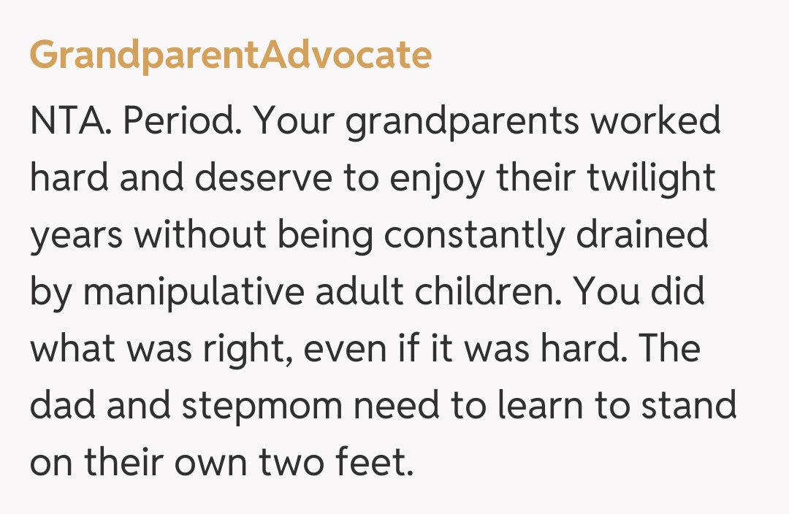The width and height of the screenshot is (789, 514).
Task: Click the word "NTA" in the comment
Action: pos(69,121)
